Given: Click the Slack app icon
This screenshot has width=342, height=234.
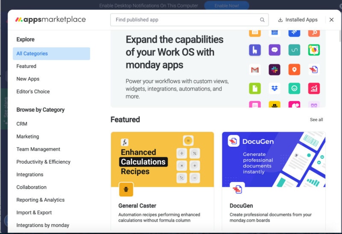Looking at the screenshot, I should click(274, 70).
